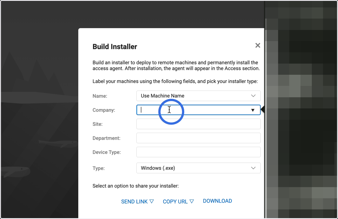Open the COPY URL options
Viewport: 338px width, 219px height.
point(178,202)
